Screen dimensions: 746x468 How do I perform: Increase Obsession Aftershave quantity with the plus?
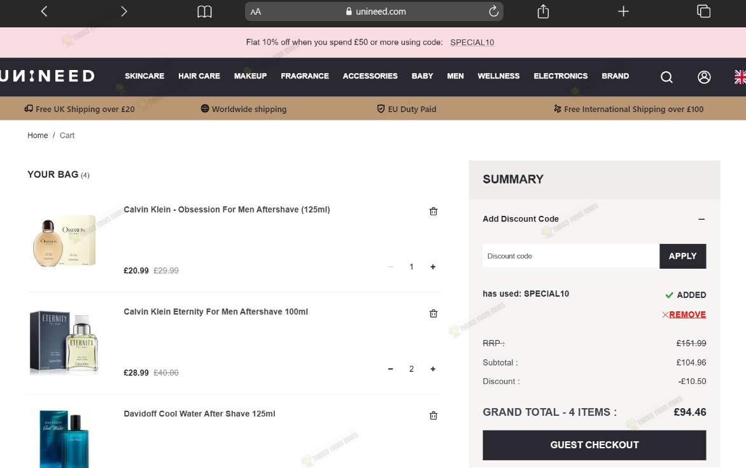(433, 267)
